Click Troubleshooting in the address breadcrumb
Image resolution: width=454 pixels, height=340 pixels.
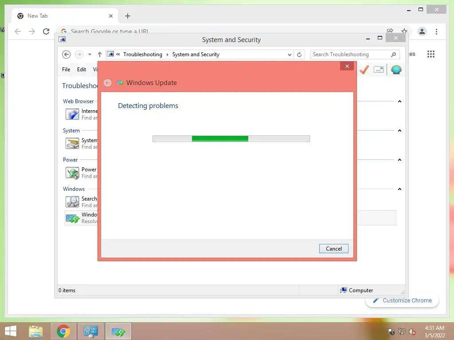click(x=142, y=54)
